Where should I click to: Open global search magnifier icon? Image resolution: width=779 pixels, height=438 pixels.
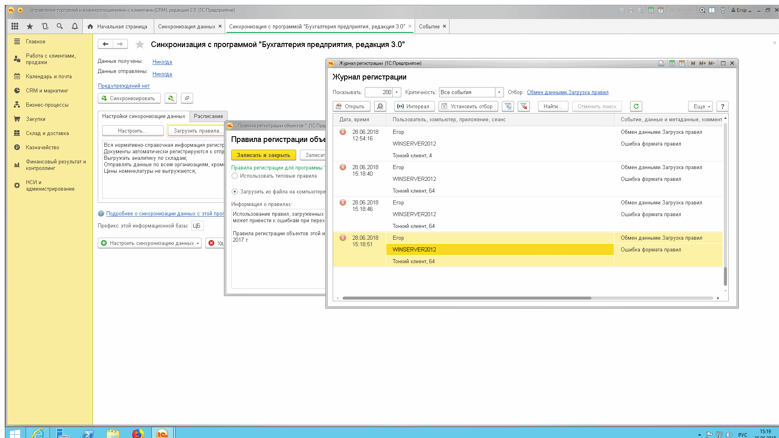pos(60,26)
